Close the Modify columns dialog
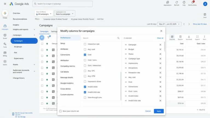 pos(161,31)
